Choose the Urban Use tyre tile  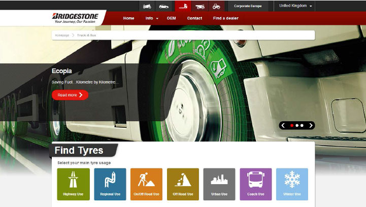219,184
